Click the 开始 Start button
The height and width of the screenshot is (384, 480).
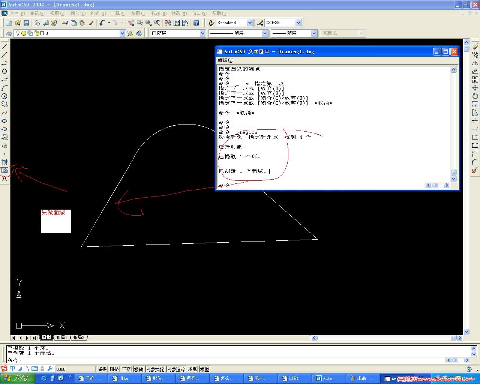coord(18,378)
